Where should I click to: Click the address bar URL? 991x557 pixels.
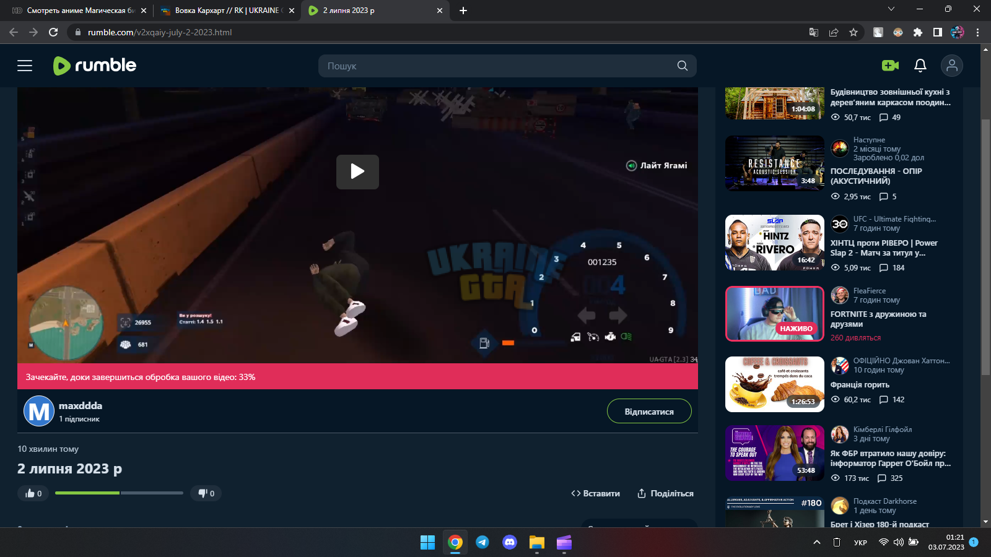[x=160, y=32]
